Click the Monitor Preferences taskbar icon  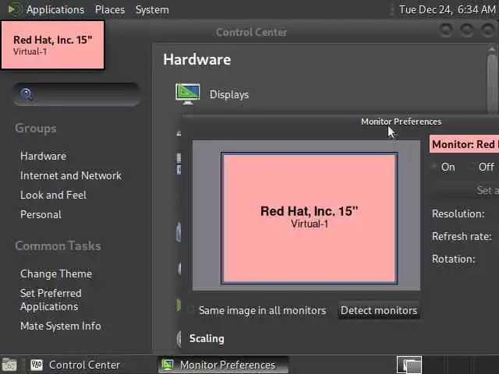click(168, 365)
